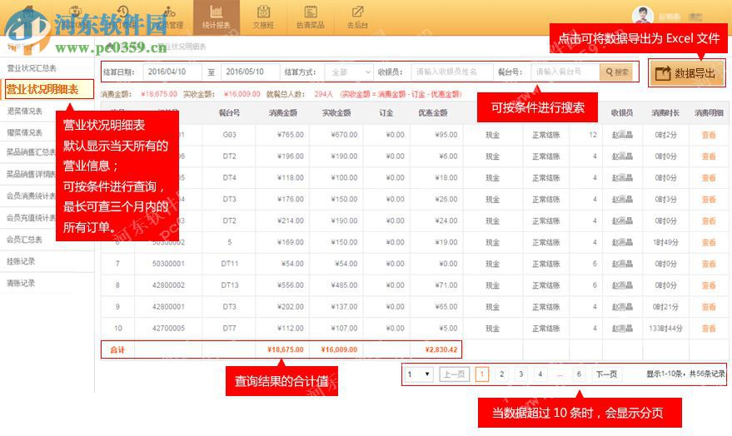The height and width of the screenshot is (436, 732).
Task: Go to page 4 in pagination
Action: pyautogui.click(x=540, y=374)
